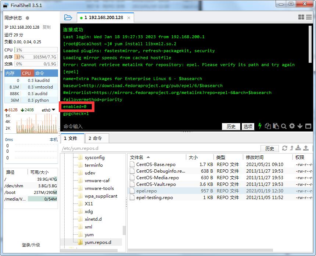Viewport: 316px width, 256px height.
Task: Open the terminfo folder in tree
Action: click(94, 165)
